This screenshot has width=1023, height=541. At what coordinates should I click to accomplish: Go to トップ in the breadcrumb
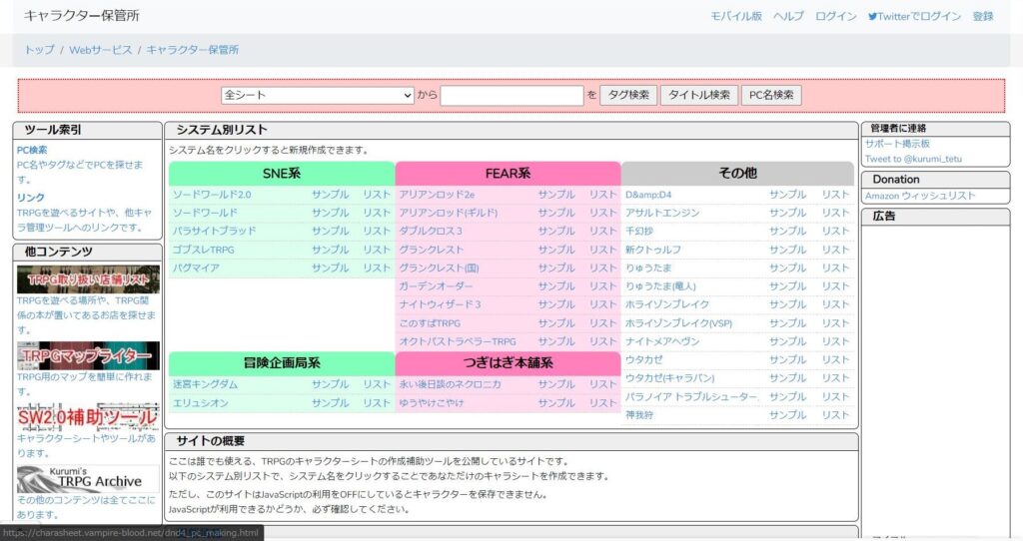[x=40, y=50]
